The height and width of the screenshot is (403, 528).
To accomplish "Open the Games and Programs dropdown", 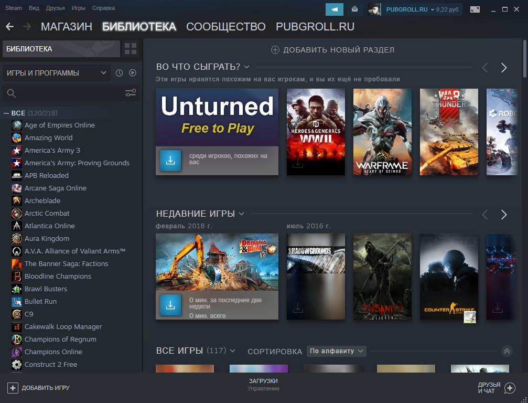I will pyautogui.click(x=57, y=73).
